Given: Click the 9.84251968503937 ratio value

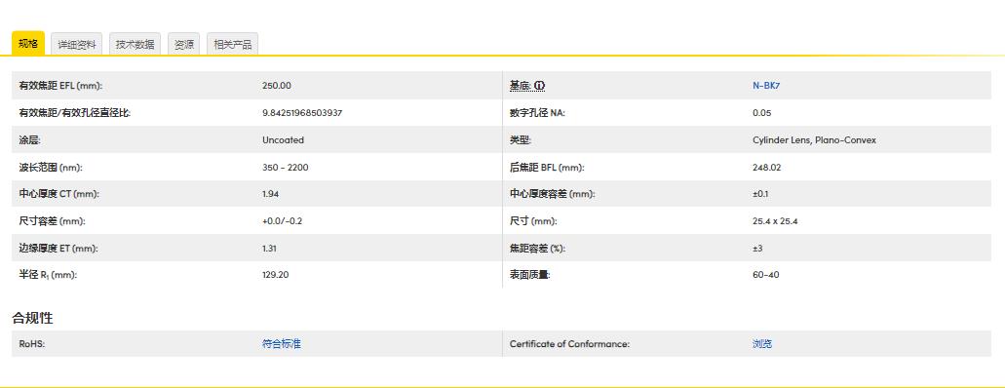Looking at the screenshot, I should tap(302, 113).
